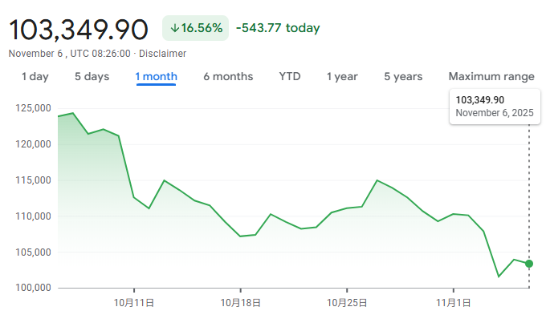Click the 16.56% change badge
This screenshot has width=546, height=323.
(x=195, y=28)
